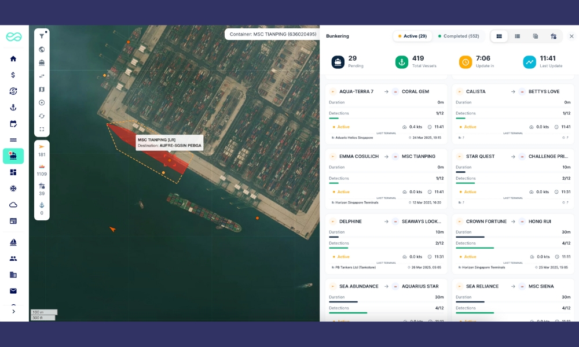Screen dimensions: 579x347
Task: Click the dollar sign icon in the sidebar
Action: 13,75
